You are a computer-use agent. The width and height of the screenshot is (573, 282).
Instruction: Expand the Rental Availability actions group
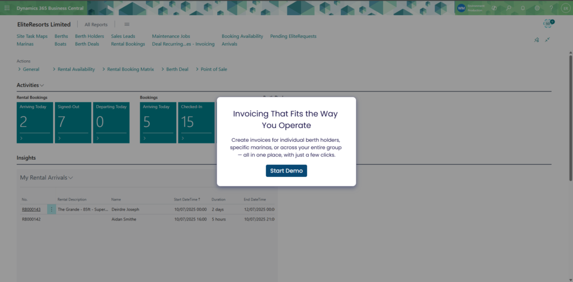[73, 69]
